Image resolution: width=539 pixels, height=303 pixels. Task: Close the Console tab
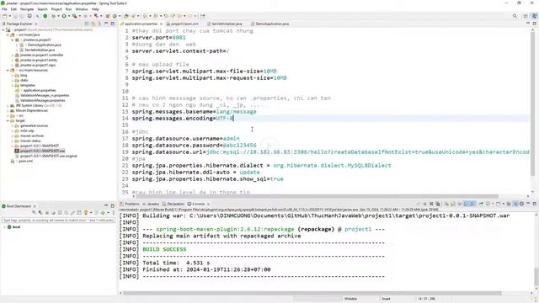coord(208,204)
